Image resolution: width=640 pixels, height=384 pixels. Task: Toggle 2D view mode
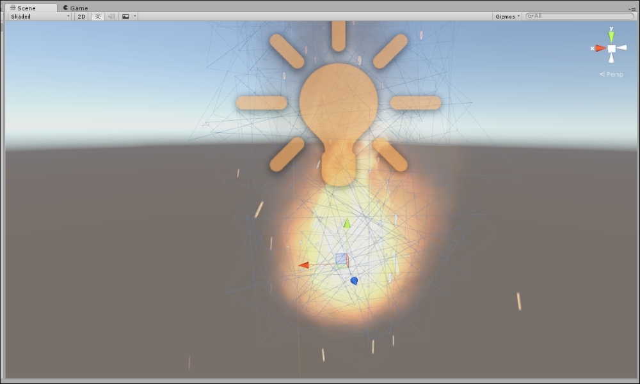[x=81, y=16]
